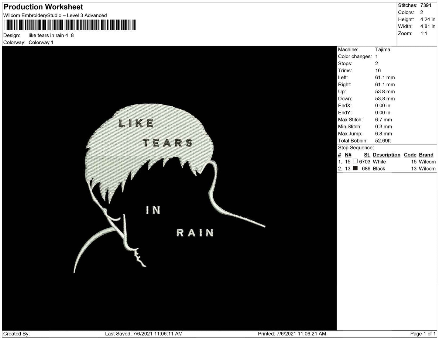
Task: Click "Wilcom" brand in the Black row
Action: pos(427,169)
